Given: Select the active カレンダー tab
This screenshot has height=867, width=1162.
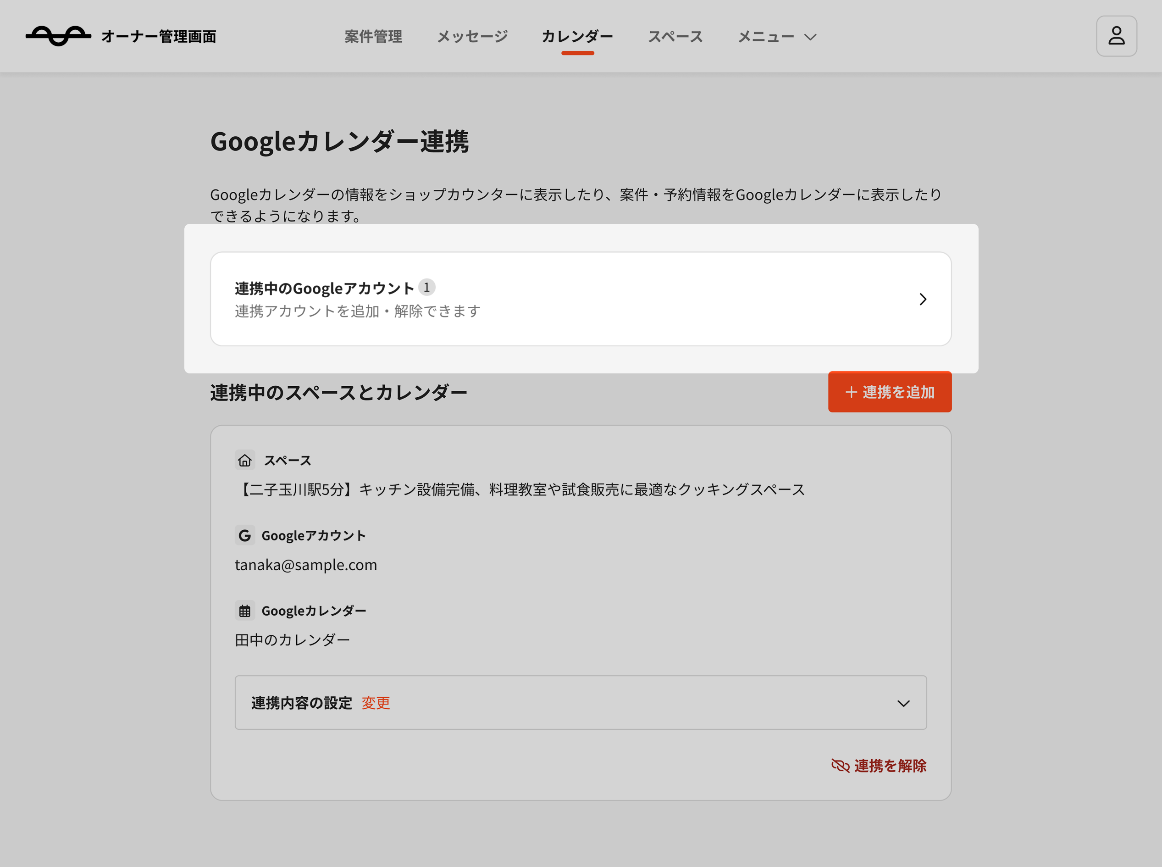Looking at the screenshot, I should (577, 36).
